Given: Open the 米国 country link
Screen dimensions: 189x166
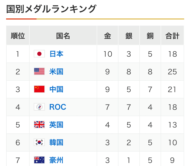Looking at the screenshot, I should click(x=56, y=72).
